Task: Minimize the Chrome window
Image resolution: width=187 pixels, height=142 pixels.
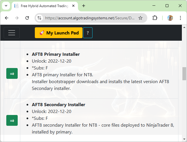Action: tap(154, 6)
